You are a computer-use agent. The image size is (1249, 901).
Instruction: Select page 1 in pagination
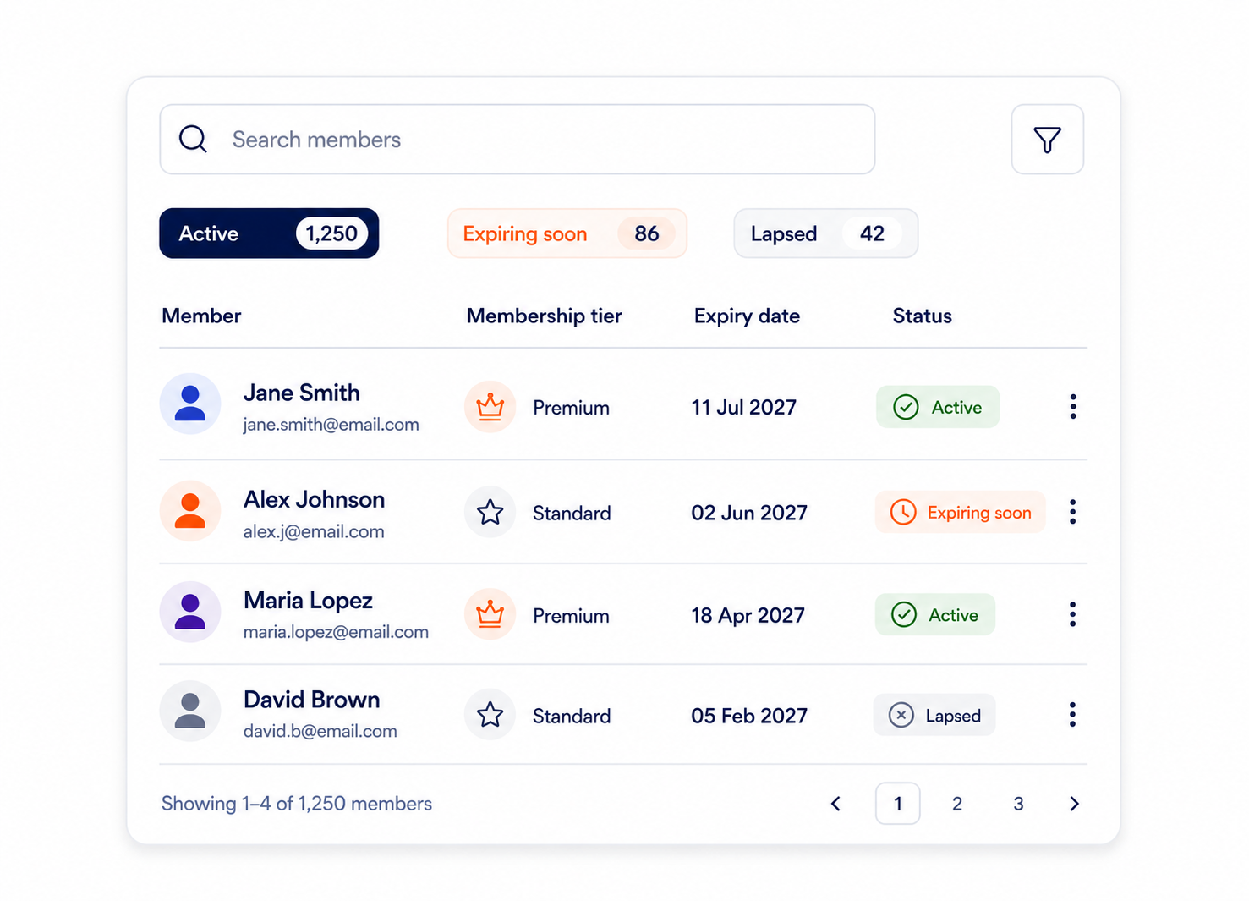pyautogui.click(x=897, y=804)
